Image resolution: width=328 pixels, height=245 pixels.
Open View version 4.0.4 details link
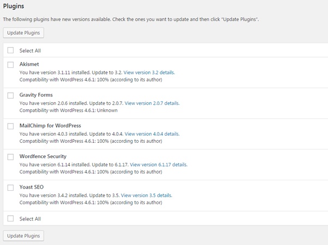(152, 134)
